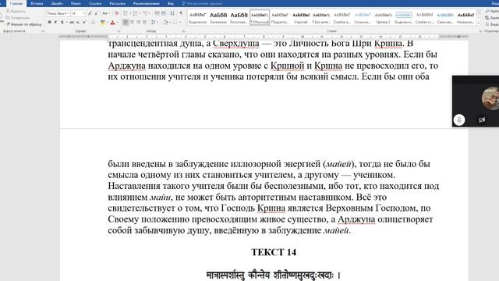Set line and paragraph spacing icon
This screenshot has height=281, width=499.
pyautogui.click(x=154, y=23)
